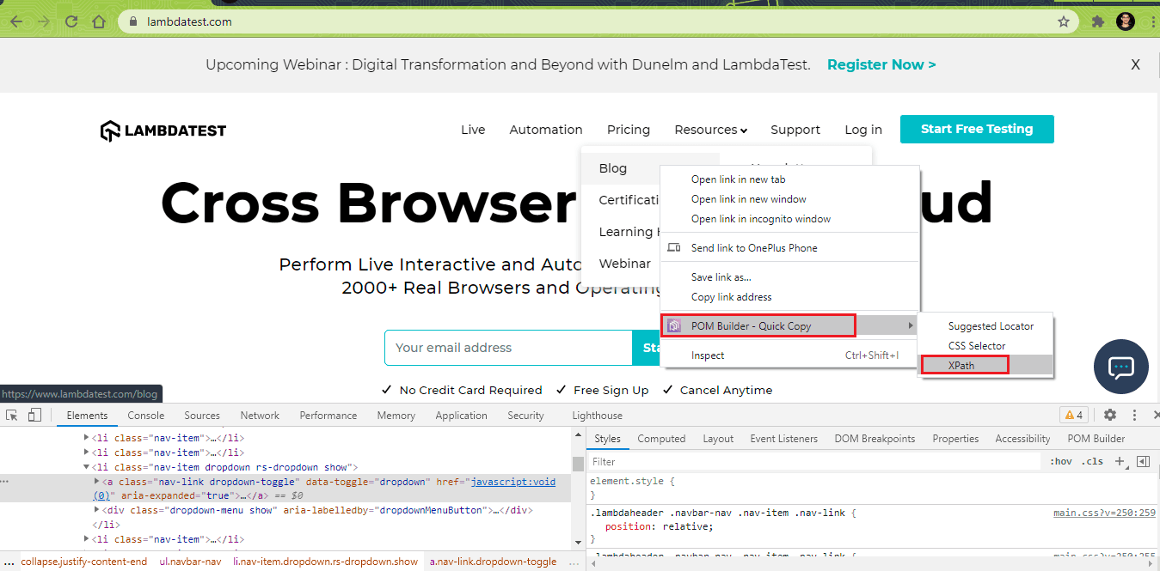Expand the Resources navigation dropdown
1160x571 pixels.
(x=710, y=130)
